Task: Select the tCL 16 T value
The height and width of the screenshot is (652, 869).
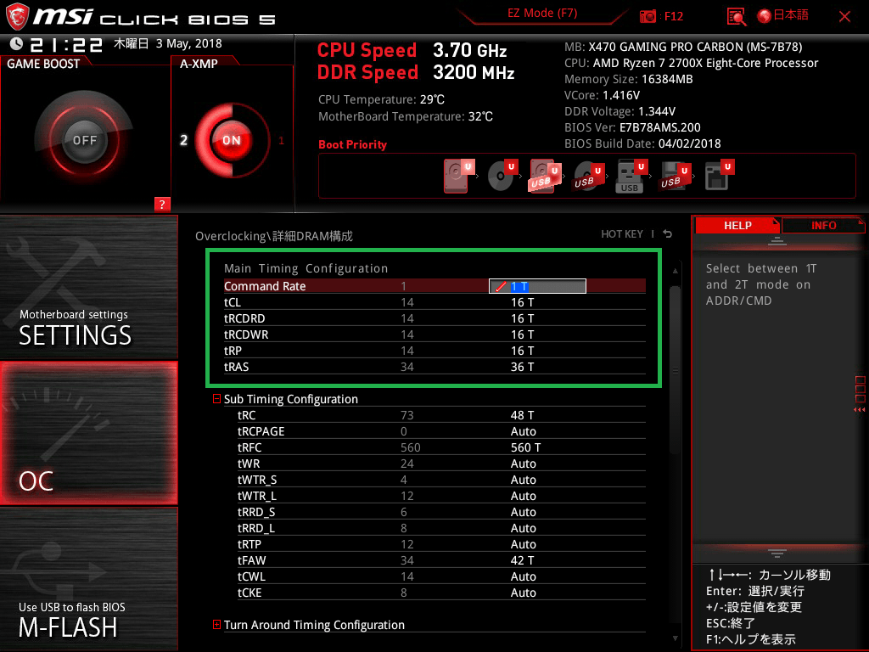Action: coord(522,303)
